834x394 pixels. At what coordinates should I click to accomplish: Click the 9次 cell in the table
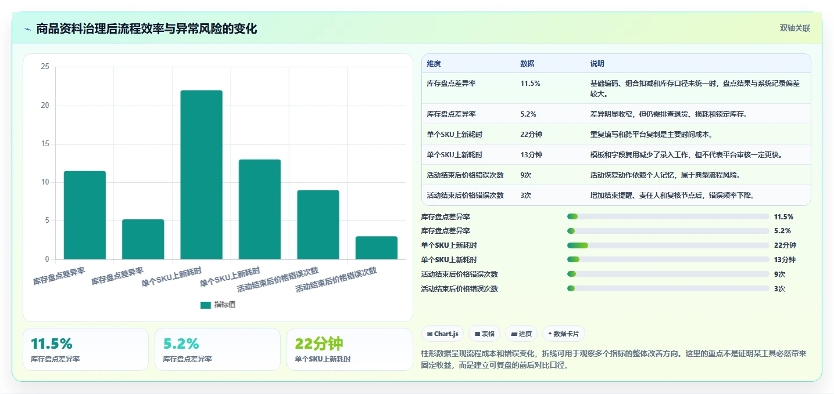526,175
